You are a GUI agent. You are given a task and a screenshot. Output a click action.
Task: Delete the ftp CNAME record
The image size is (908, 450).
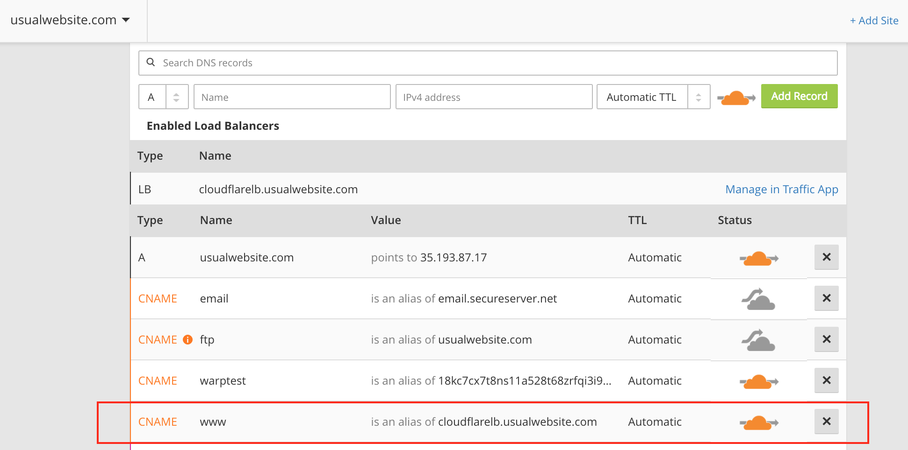tap(826, 339)
